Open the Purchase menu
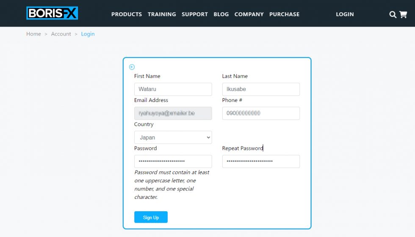 (x=284, y=14)
